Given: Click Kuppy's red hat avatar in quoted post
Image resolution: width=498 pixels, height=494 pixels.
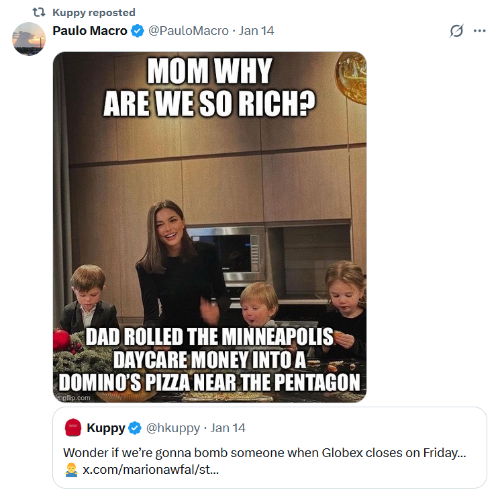Looking at the screenshot, I should pyautogui.click(x=73, y=427).
